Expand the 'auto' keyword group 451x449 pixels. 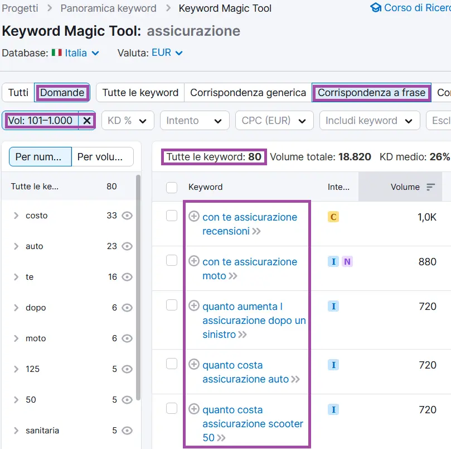click(x=16, y=246)
